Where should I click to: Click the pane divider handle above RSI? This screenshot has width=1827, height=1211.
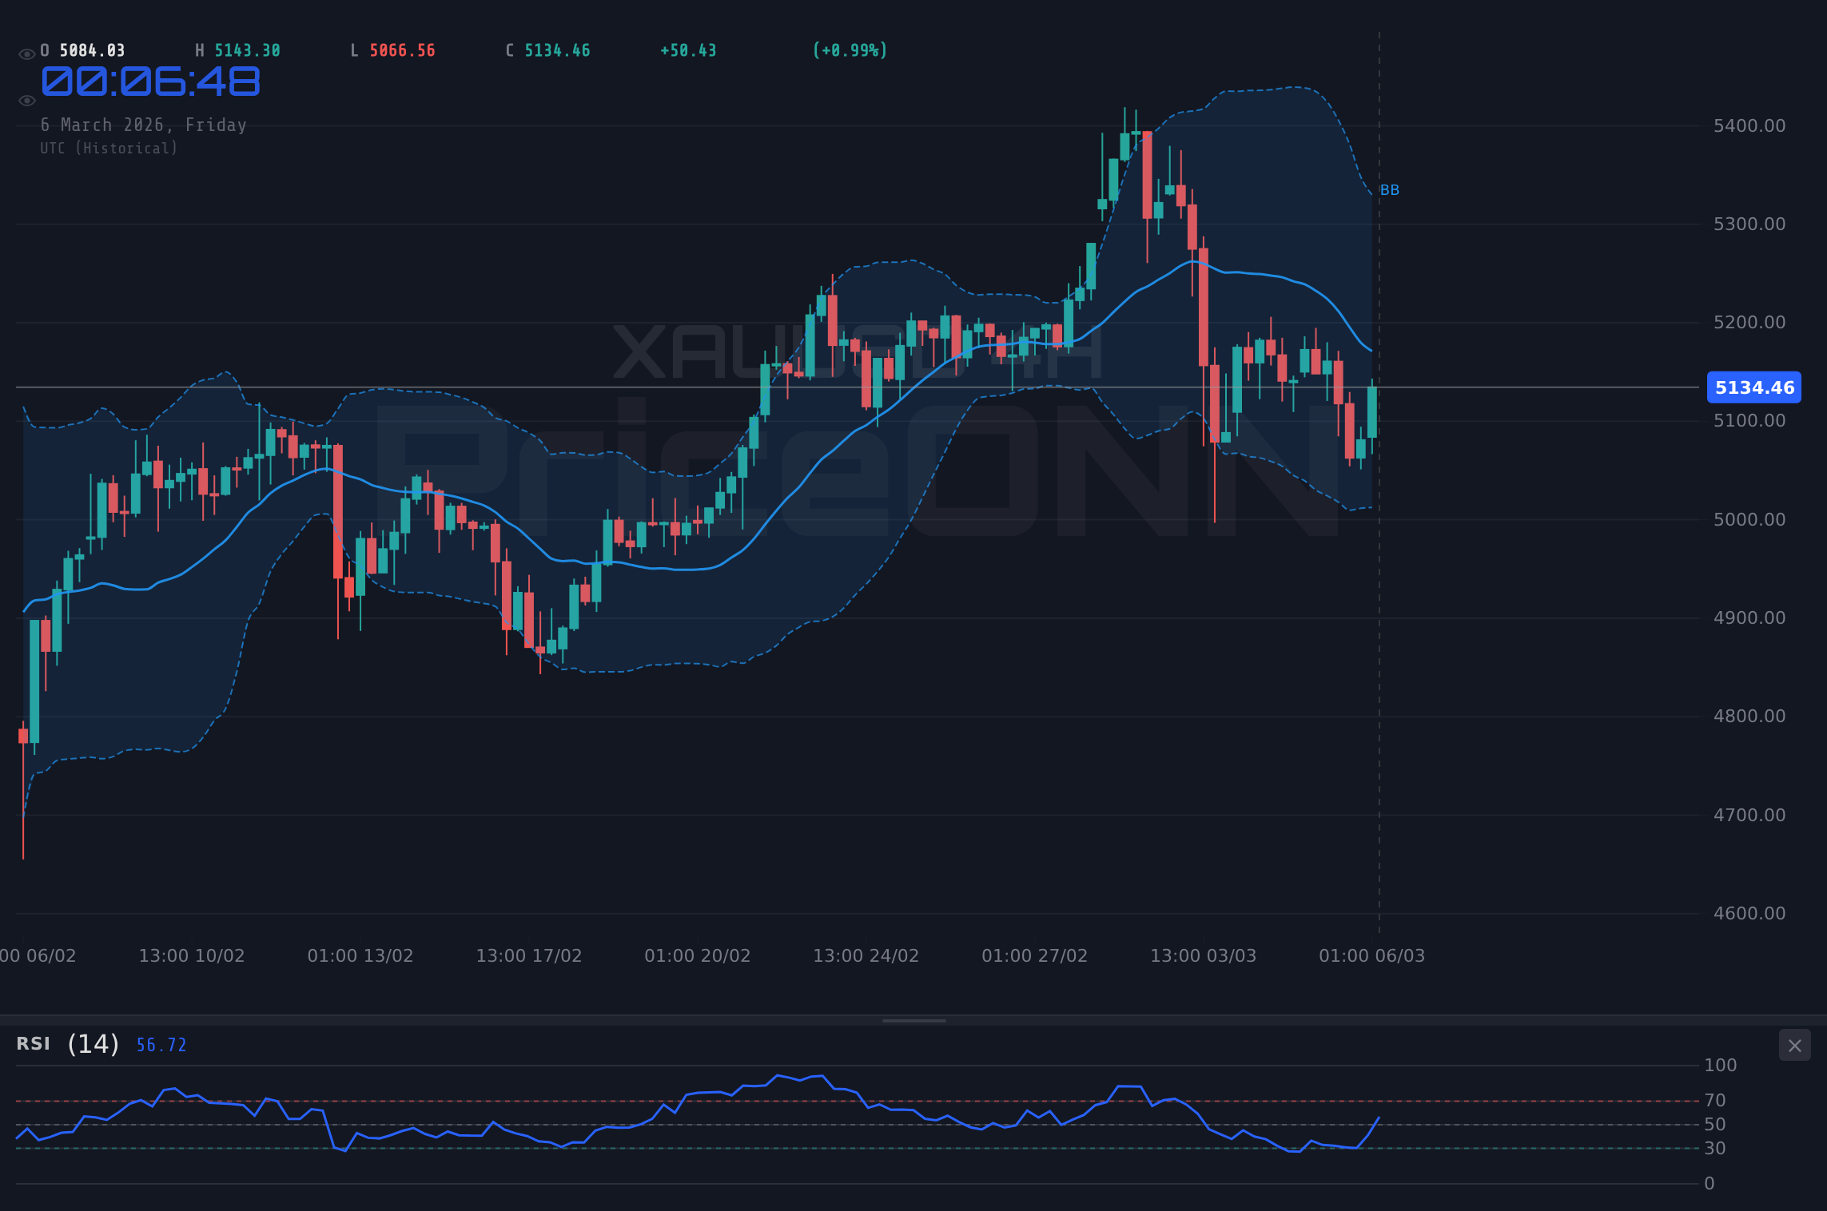tap(913, 1020)
